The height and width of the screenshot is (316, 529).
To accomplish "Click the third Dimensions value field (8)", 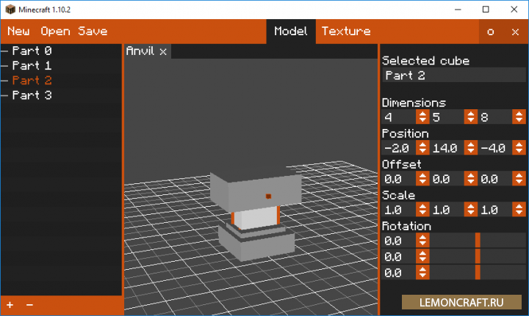I will click(495, 117).
